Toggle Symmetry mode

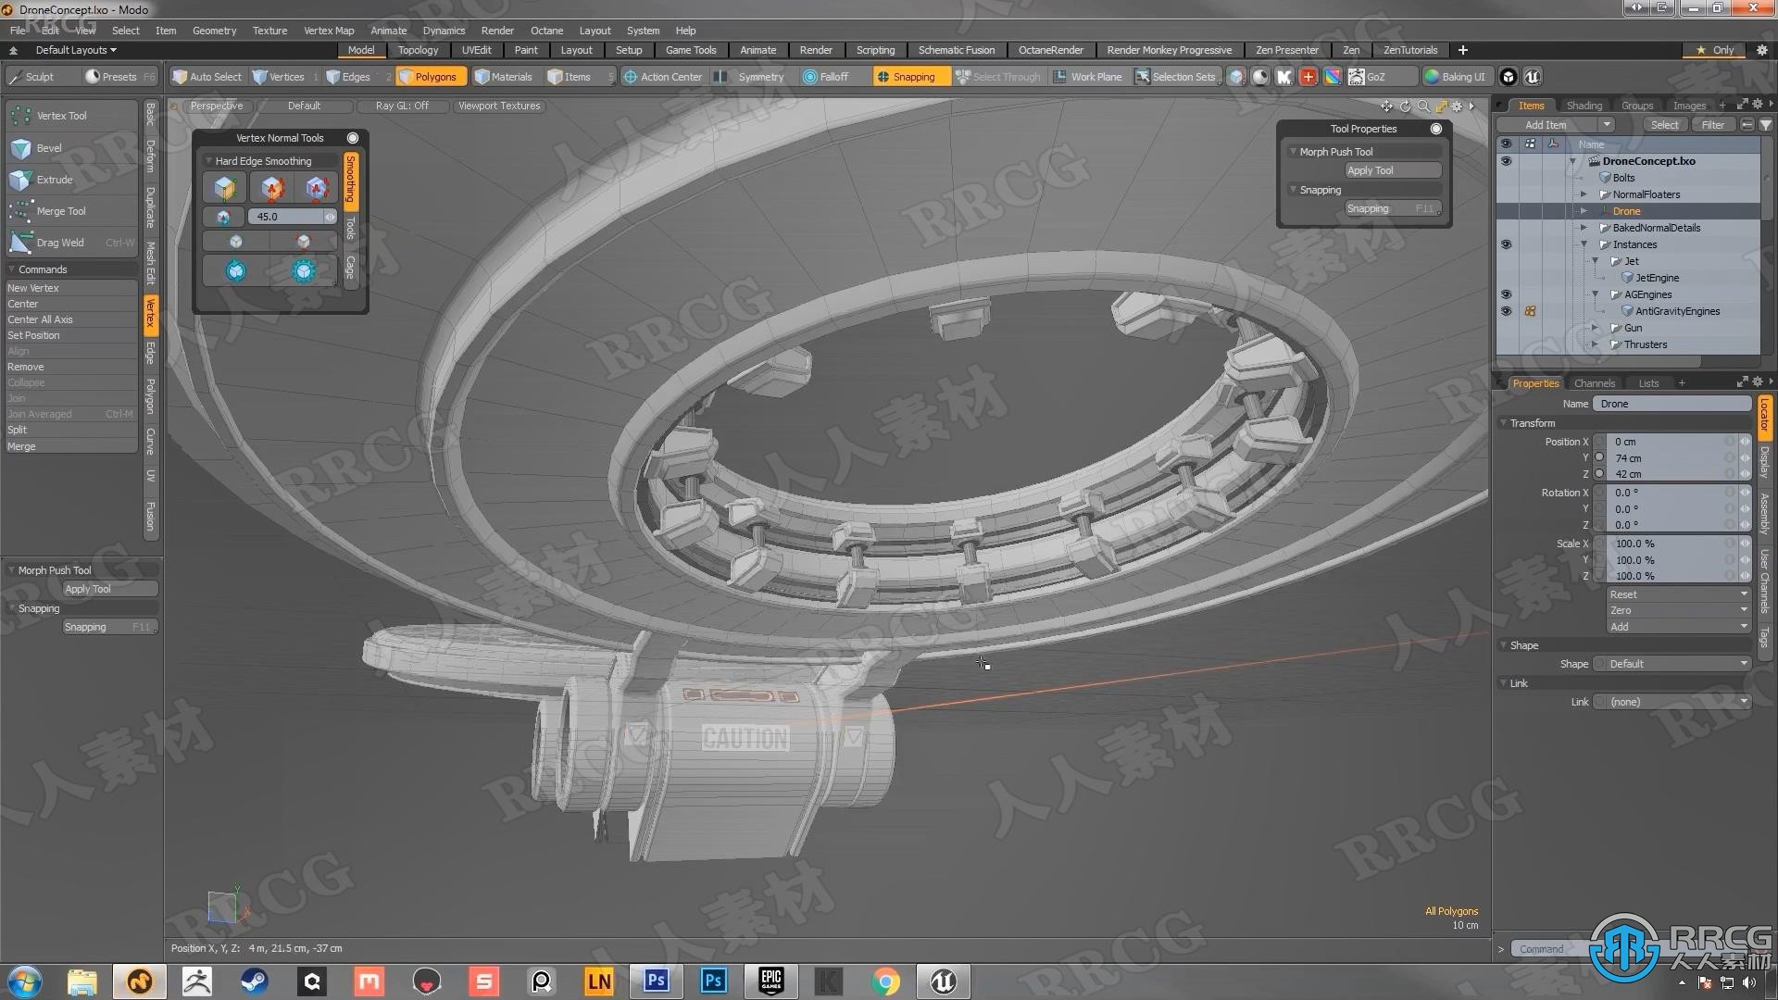click(x=751, y=77)
